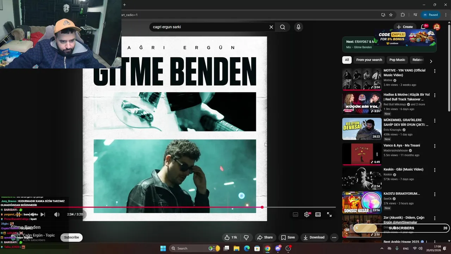Open a new Chrome tab

[124, 5]
